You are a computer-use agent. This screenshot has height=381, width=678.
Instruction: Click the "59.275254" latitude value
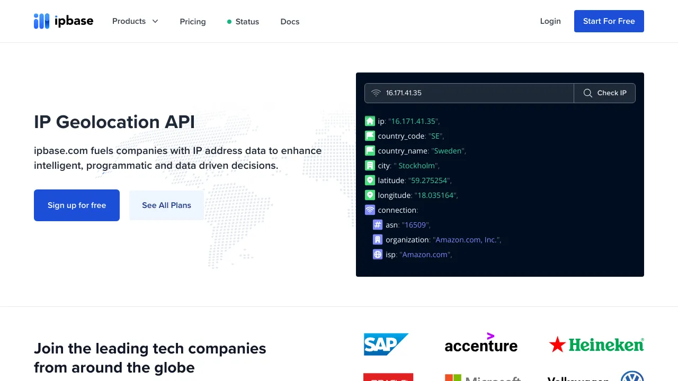pos(429,180)
